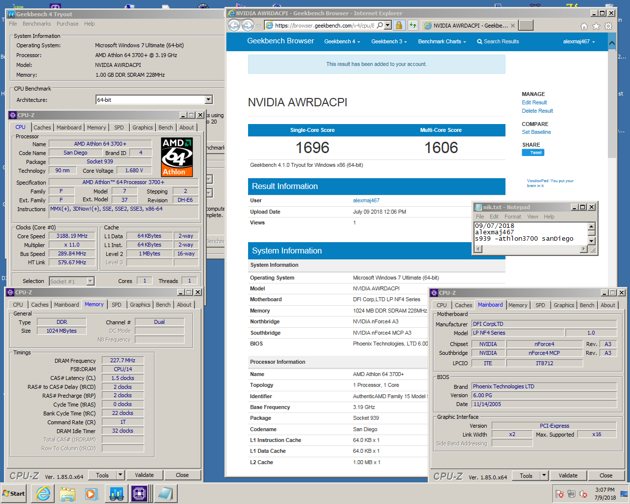Open the alexmaj467 user profile link
Image resolution: width=630 pixels, height=504 pixels.
point(366,200)
